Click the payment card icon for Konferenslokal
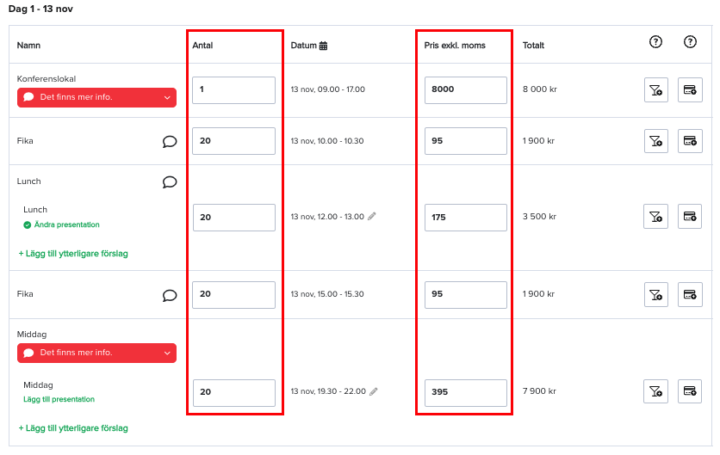The image size is (720, 455). point(690,90)
